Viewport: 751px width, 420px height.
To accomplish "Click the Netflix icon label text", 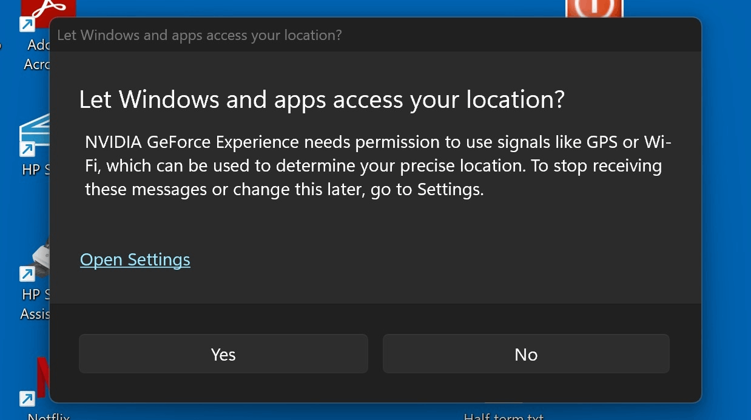I will (x=49, y=416).
